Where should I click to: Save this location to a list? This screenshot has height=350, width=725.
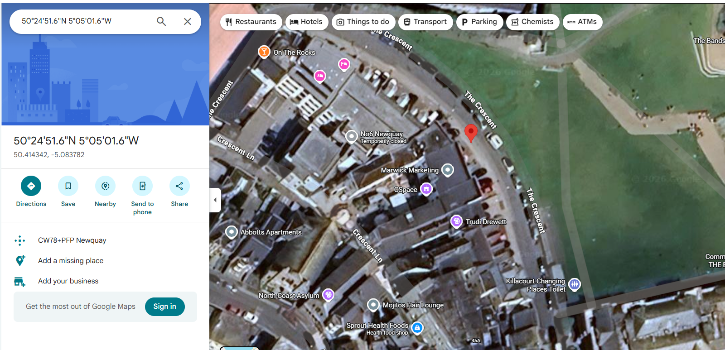coord(68,186)
